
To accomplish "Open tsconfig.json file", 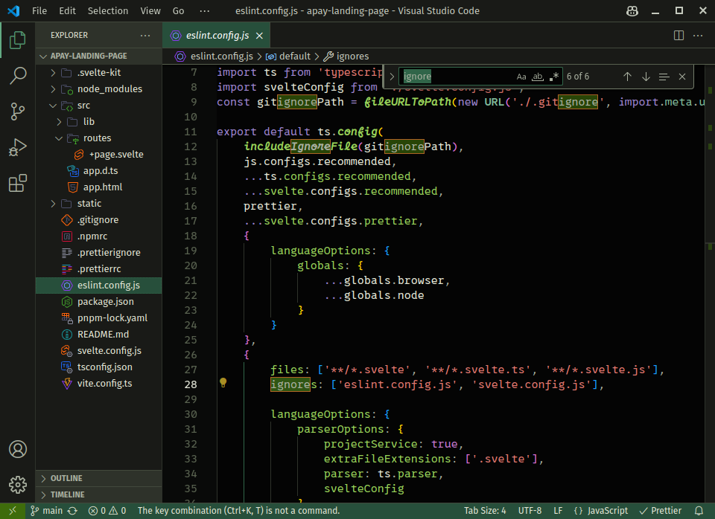I will pos(99,367).
